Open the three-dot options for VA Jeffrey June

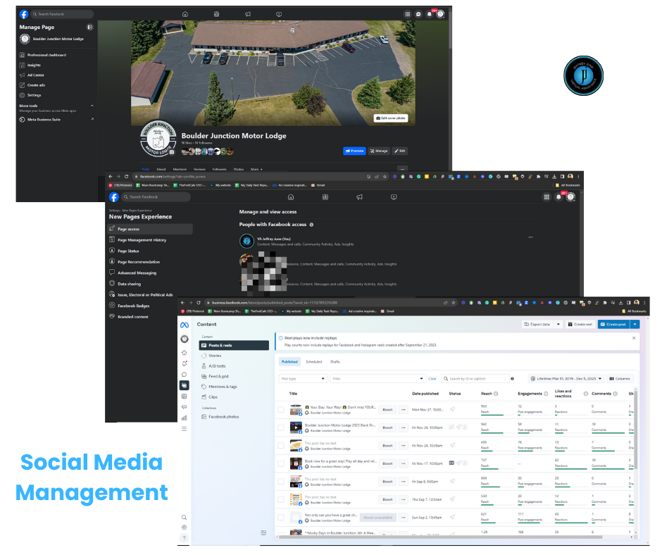[x=530, y=237]
